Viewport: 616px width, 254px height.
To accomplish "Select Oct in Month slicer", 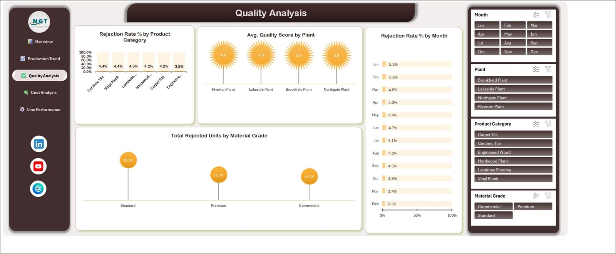I will 487,52.
